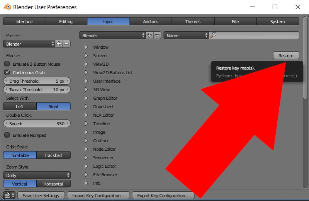Viewport: 309px width, 201px height.
Task: Click the Drag Threshold value field
Action: (x=37, y=81)
